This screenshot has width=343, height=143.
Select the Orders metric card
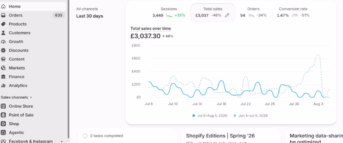click(x=253, y=12)
